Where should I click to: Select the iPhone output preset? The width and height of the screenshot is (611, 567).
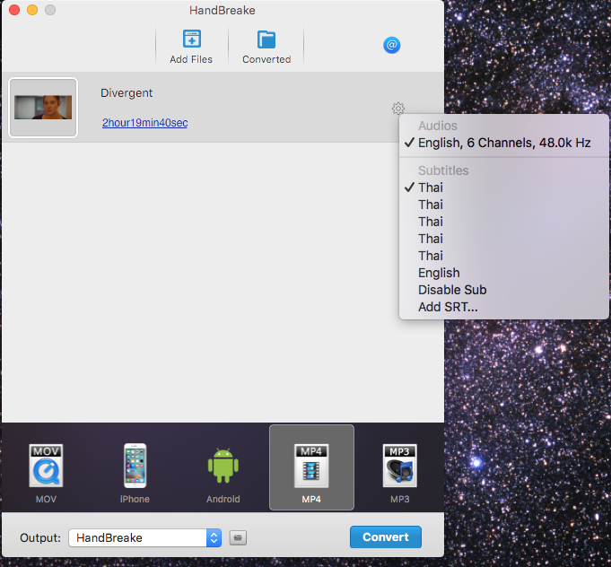[x=135, y=472]
